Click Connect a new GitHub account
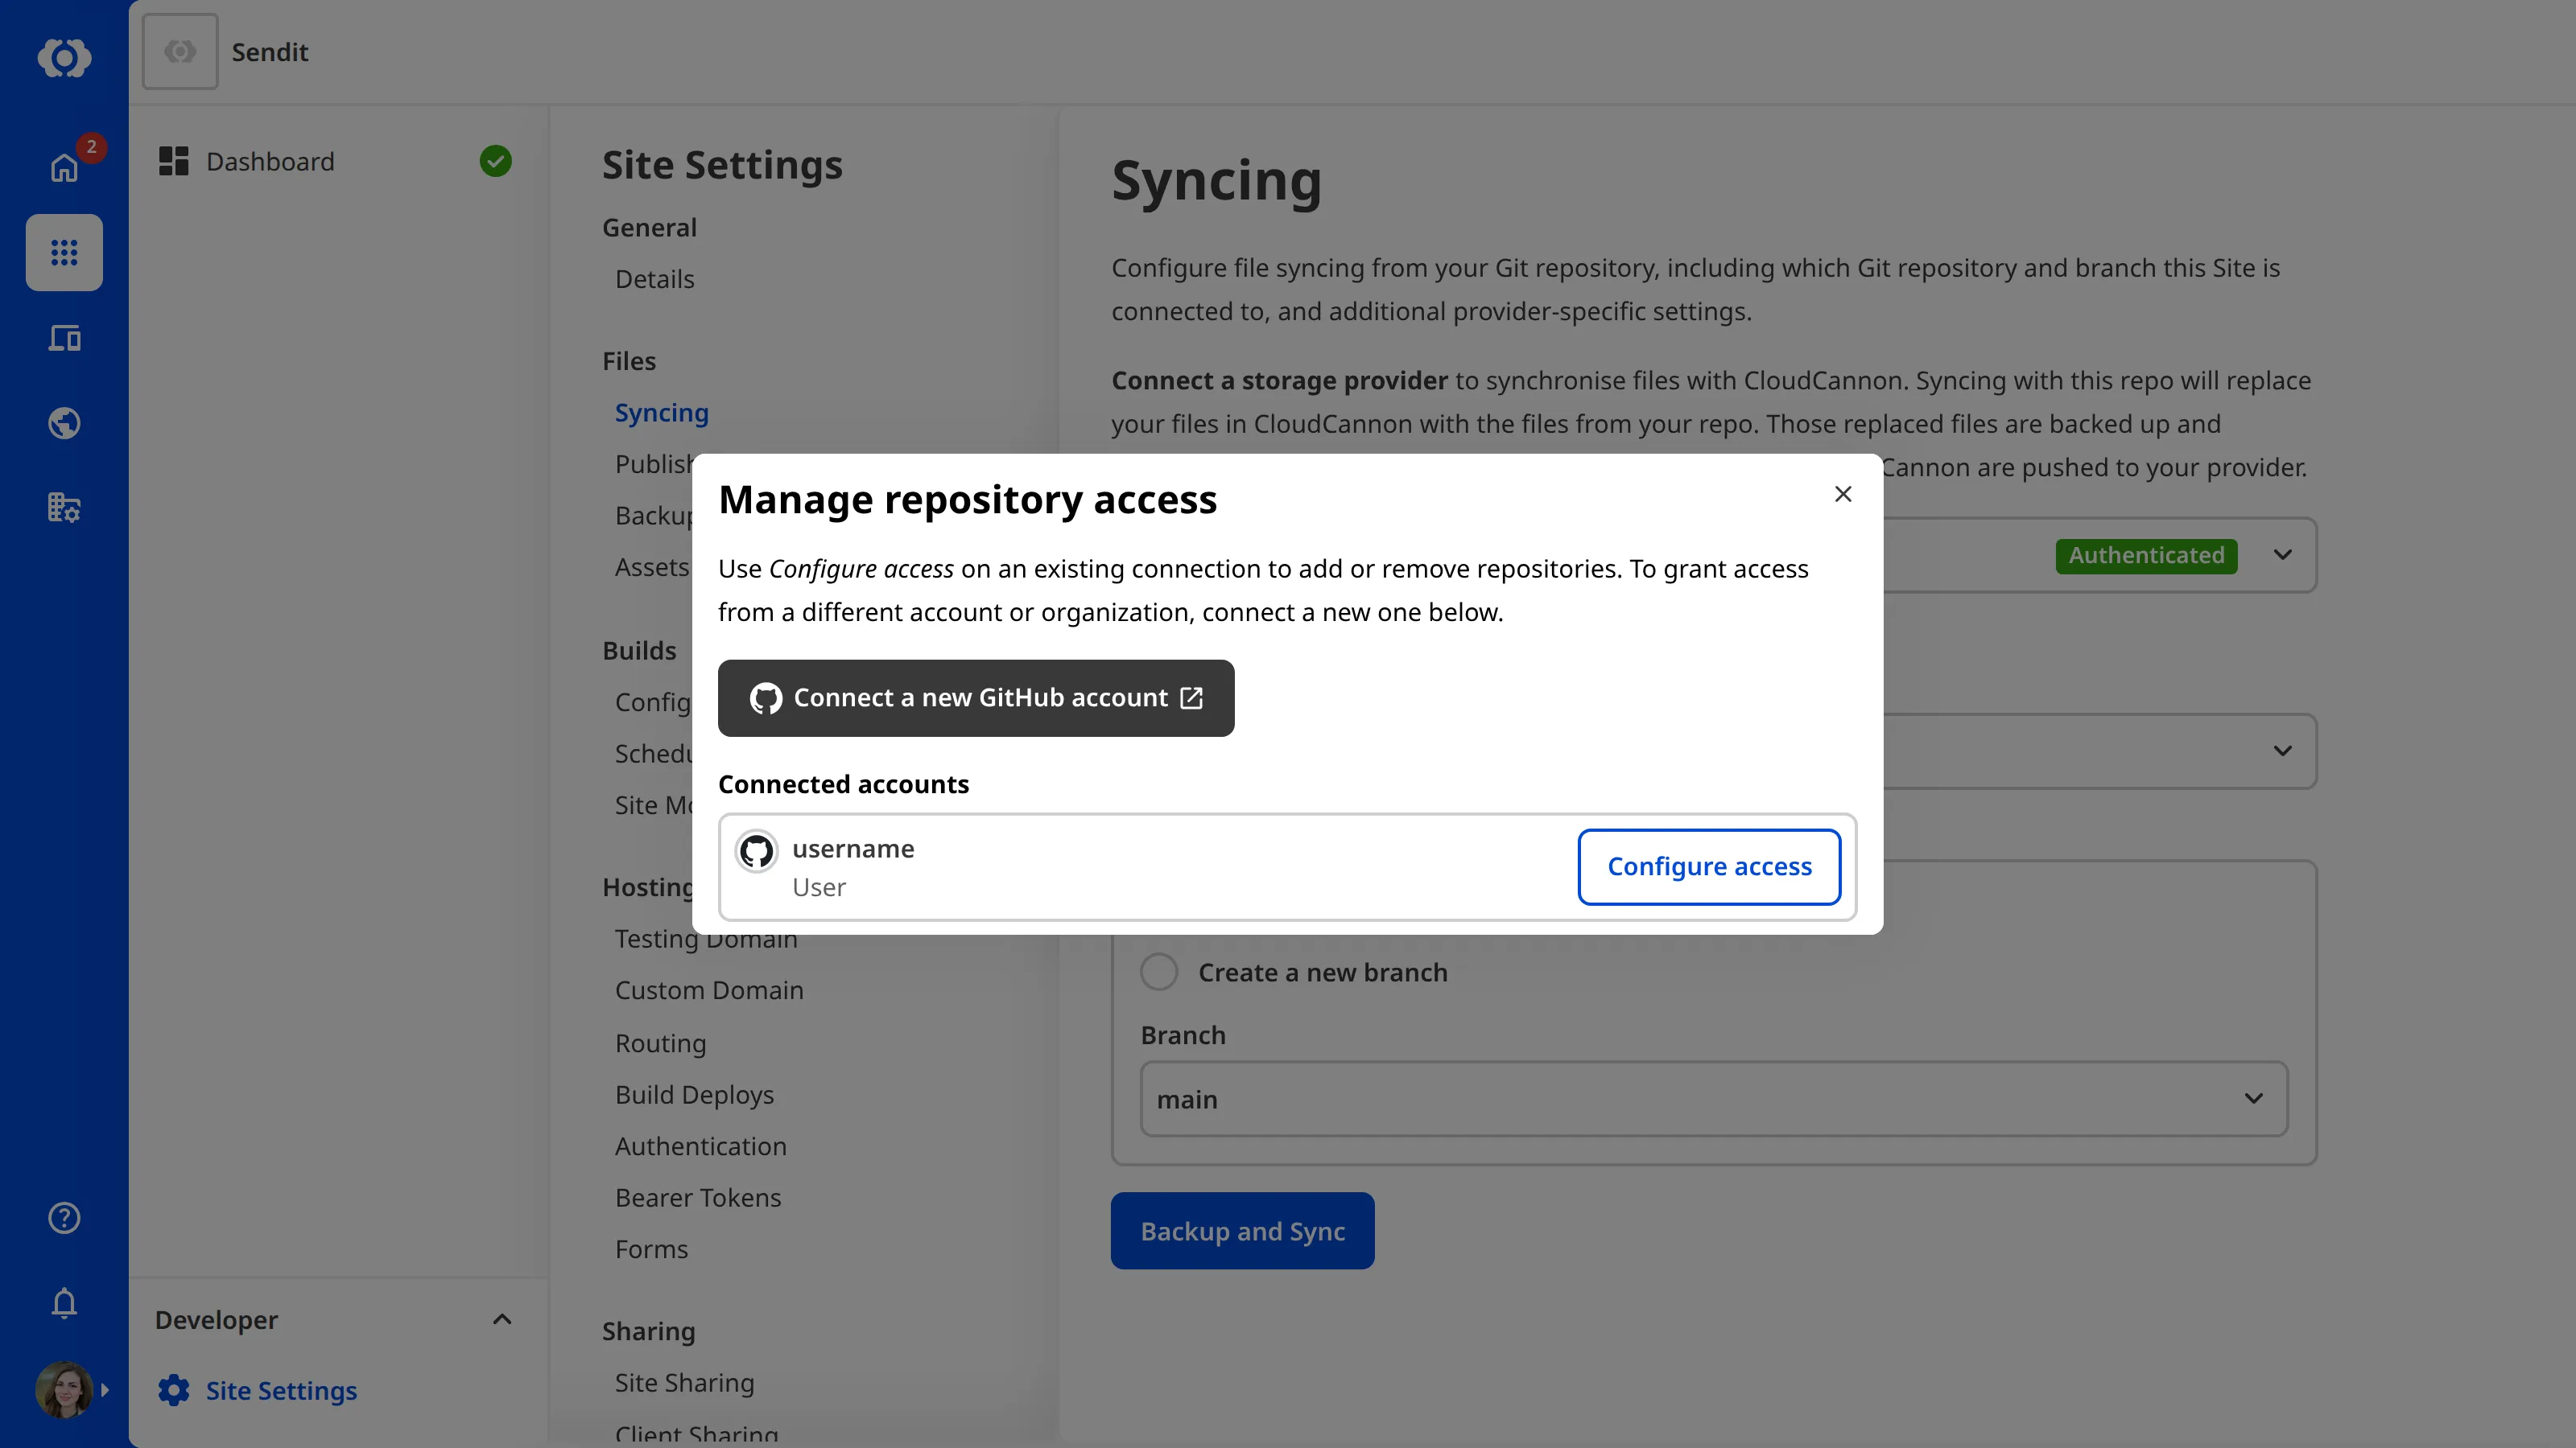 [976, 697]
